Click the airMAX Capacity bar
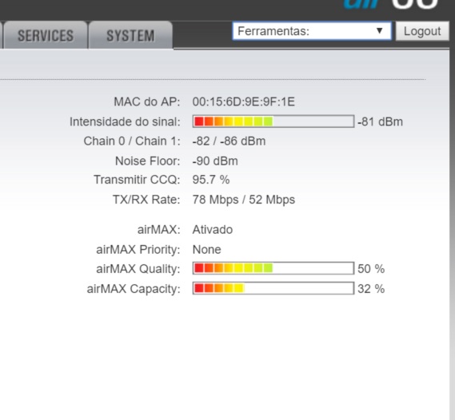Viewport: 455px width, 420px height. click(273, 288)
